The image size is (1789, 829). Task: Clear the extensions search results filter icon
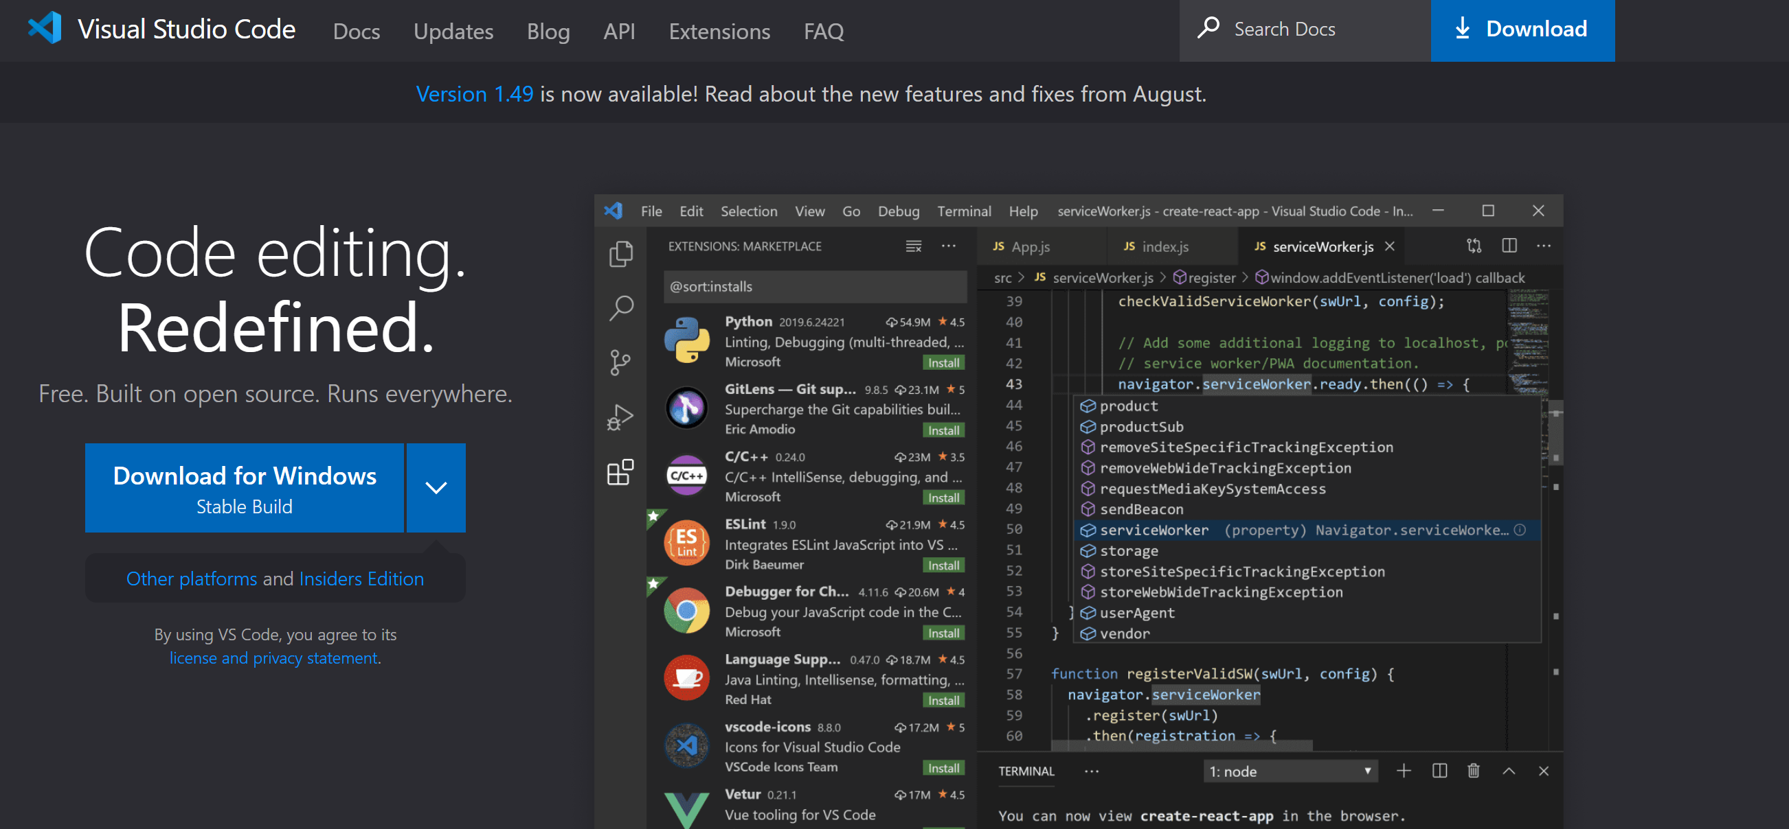[913, 246]
